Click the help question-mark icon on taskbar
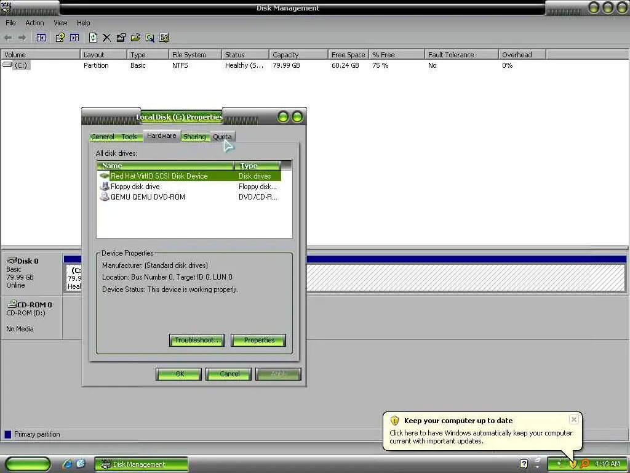Screen dimensions: 630x473 524,464
